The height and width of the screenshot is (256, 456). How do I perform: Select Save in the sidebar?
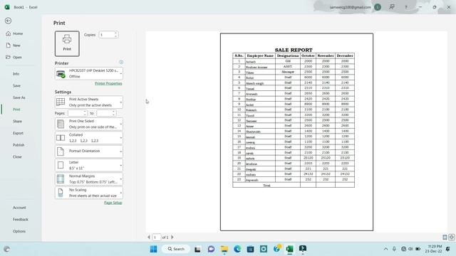pyautogui.click(x=16, y=85)
